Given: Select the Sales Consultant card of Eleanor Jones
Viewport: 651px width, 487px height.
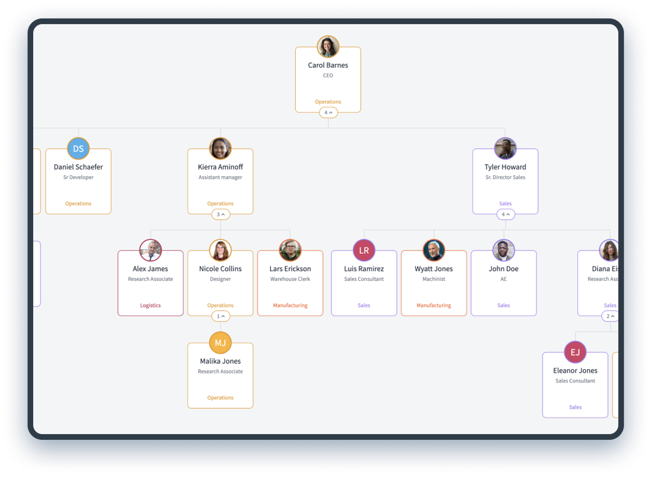Looking at the screenshot, I should click(x=575, y=385).
